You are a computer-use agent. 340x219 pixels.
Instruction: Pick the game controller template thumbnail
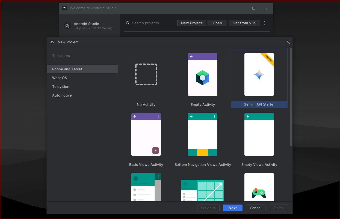coord(259,187)
